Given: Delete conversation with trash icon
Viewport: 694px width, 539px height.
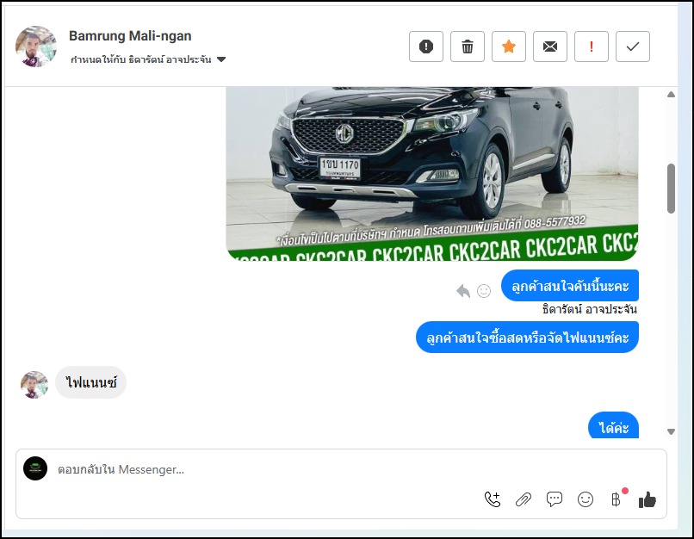Looking at the screenshot, I should coord(468,46).
